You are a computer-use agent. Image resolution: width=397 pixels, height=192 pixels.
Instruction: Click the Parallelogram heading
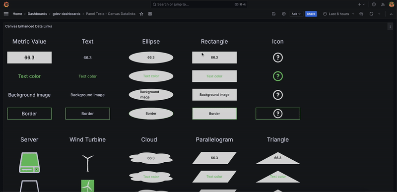pyautogui.click(x=214, y=139)
